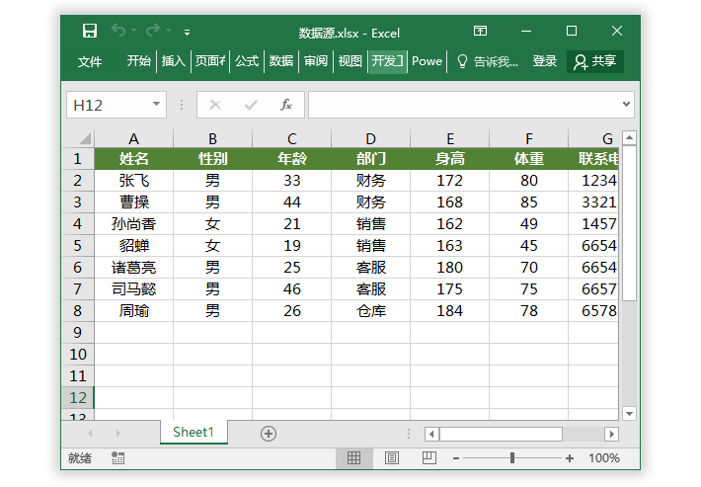Viewport: 701px width, 487px height.
Task: Click the horizontal scrollbar right arrow
Action: pos(611,434)
